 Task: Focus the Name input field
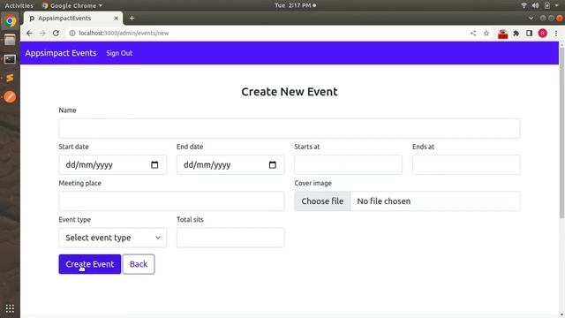(x=290, y=128)
